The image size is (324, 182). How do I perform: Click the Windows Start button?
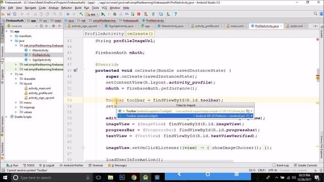(x=5, y=177)
